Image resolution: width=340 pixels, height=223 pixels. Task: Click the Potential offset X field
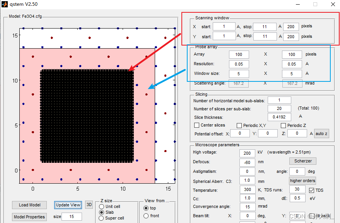240,133
